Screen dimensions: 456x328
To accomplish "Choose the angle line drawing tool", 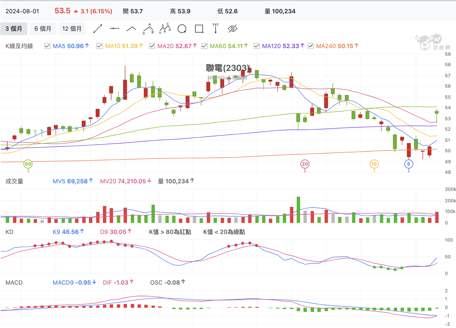I will pyautogui.click(x=131, y=29).
